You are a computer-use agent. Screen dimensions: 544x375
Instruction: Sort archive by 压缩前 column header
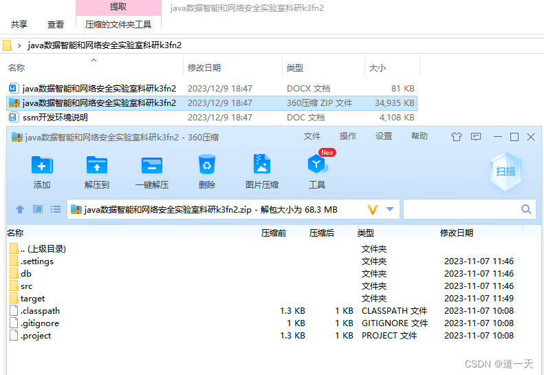tap(274, 233)
